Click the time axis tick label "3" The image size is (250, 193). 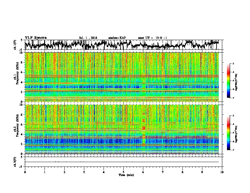[84, 172]
